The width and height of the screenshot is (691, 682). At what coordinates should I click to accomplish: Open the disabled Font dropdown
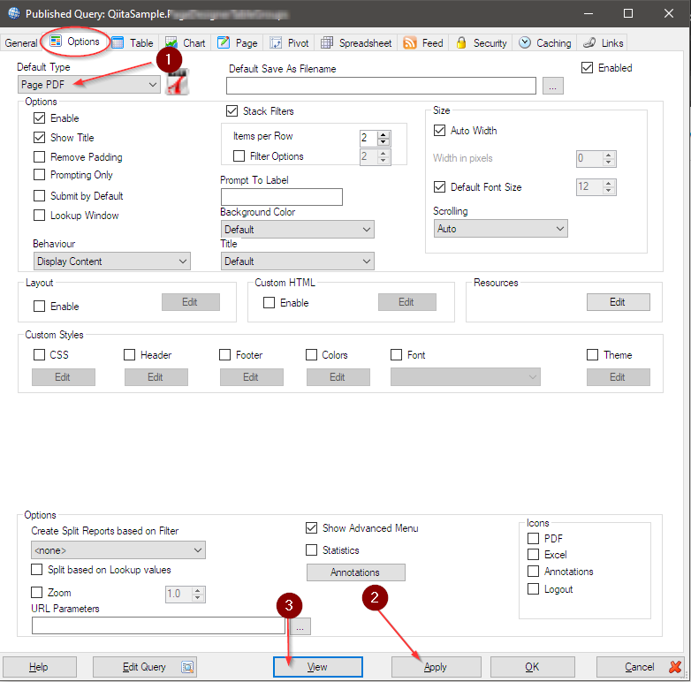(x=466, y=377)
